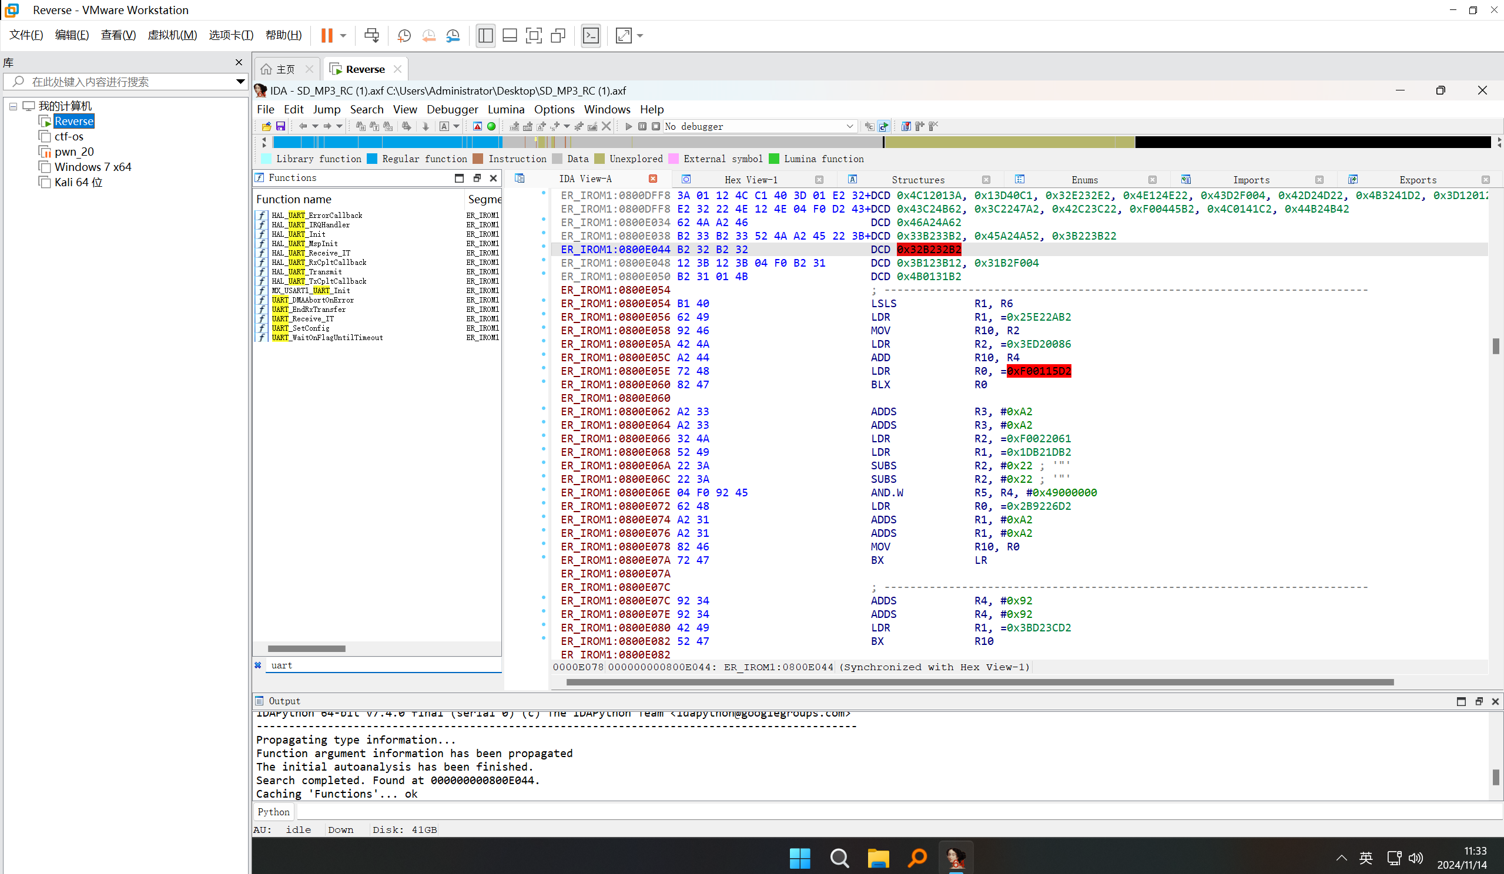Click the orange Everything search taskbar icon
Image resolution: width=1504 pixels, height=874 pixels.
coord(917,859)
